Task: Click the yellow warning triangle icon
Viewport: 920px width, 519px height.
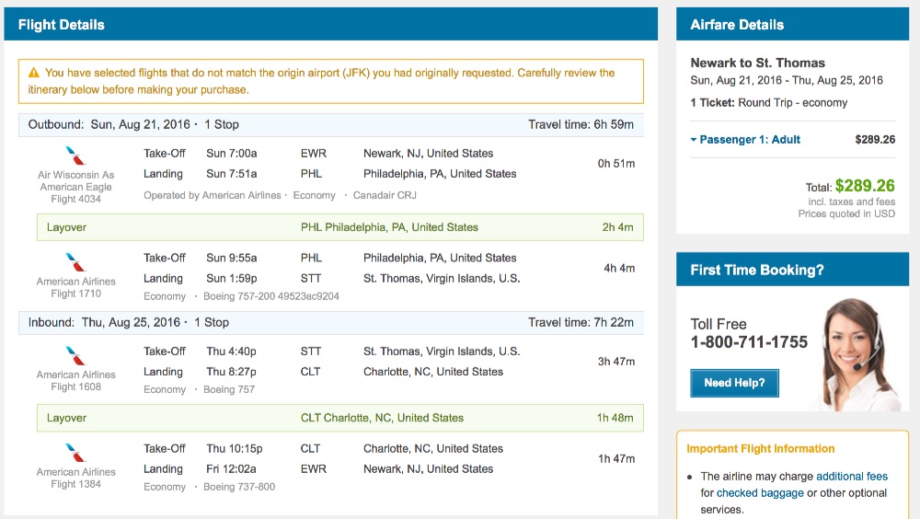Action: pyautogui.click(x=34, y=73)
